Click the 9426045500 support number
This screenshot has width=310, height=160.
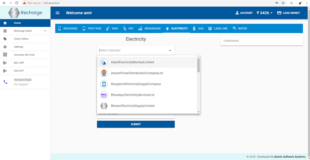tap(23, 80)
